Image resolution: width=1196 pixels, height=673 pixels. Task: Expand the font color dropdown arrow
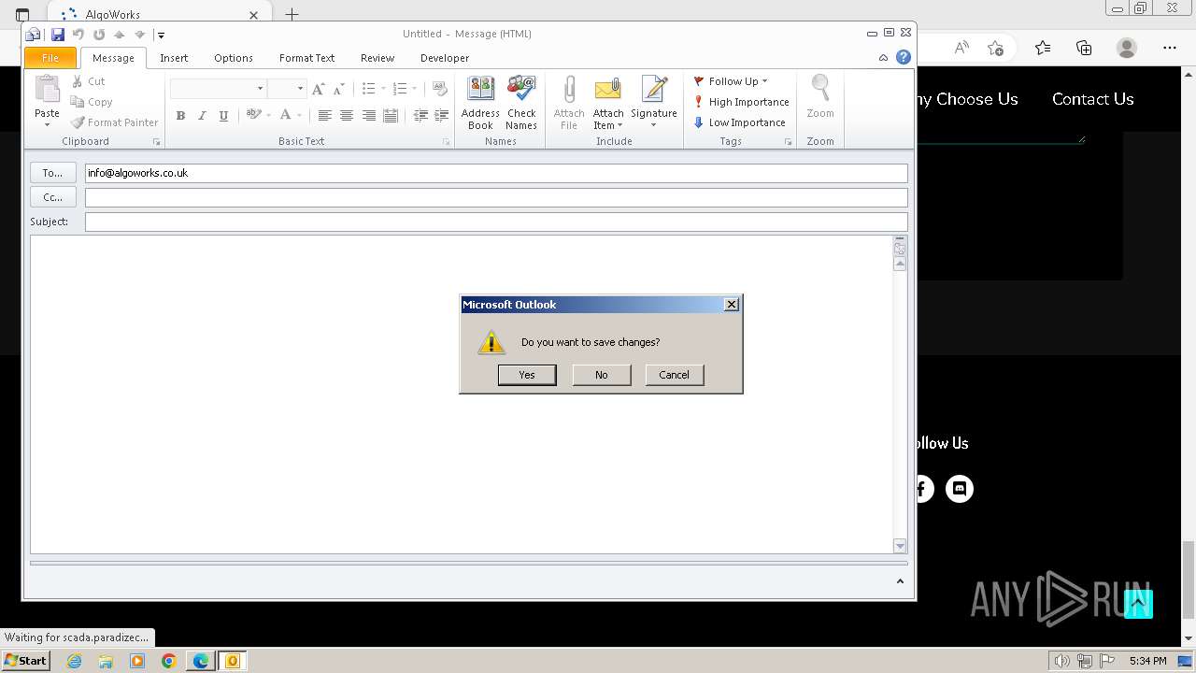(x=299, y=116)
